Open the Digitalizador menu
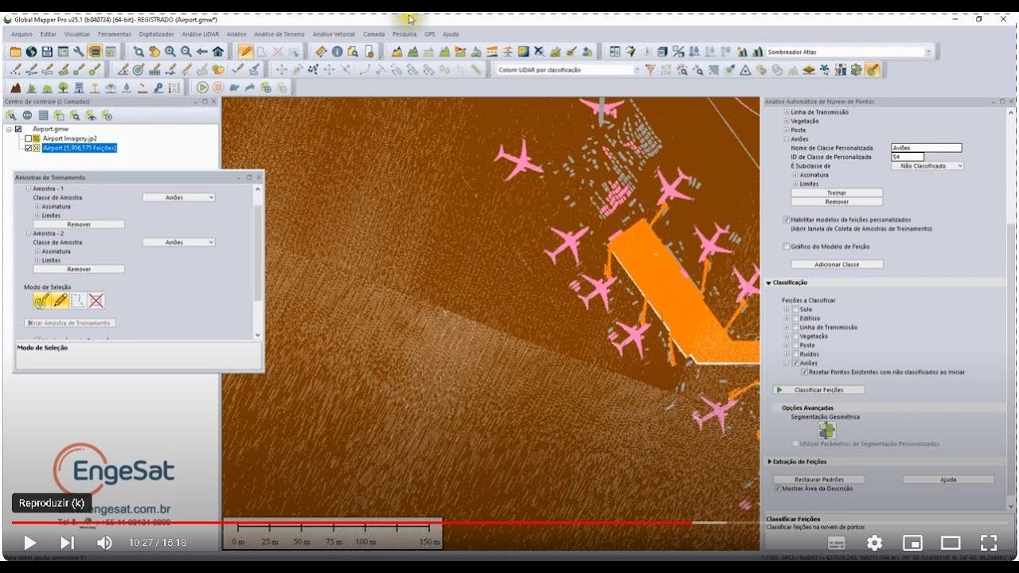The height and width of the screenshot is (573, 1019). coord(156,34)
